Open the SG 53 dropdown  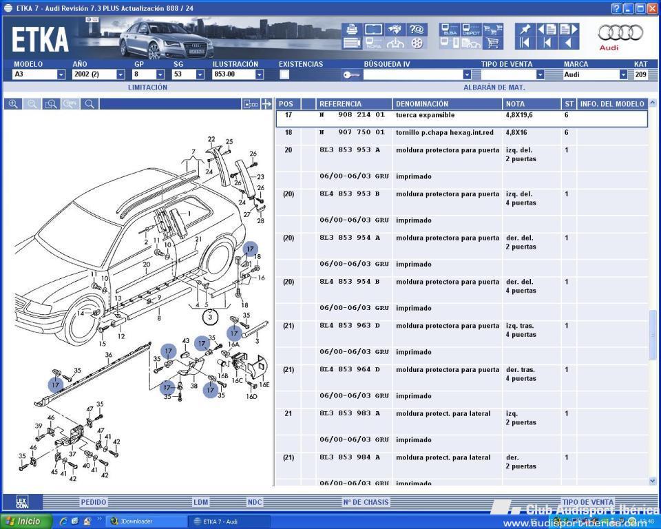200,74
